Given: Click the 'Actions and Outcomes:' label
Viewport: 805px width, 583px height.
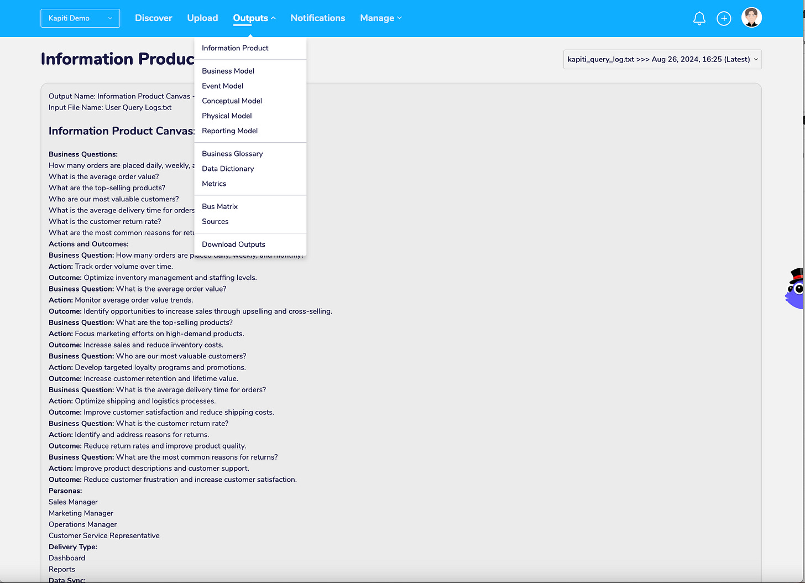Looking at the screenshot, I should [88, 244].
